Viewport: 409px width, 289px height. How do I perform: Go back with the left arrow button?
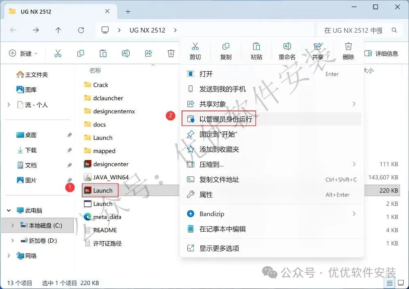coord(13,30)
